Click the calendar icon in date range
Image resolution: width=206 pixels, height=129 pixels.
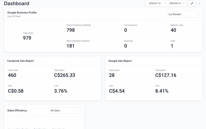(x=183, y=3)
